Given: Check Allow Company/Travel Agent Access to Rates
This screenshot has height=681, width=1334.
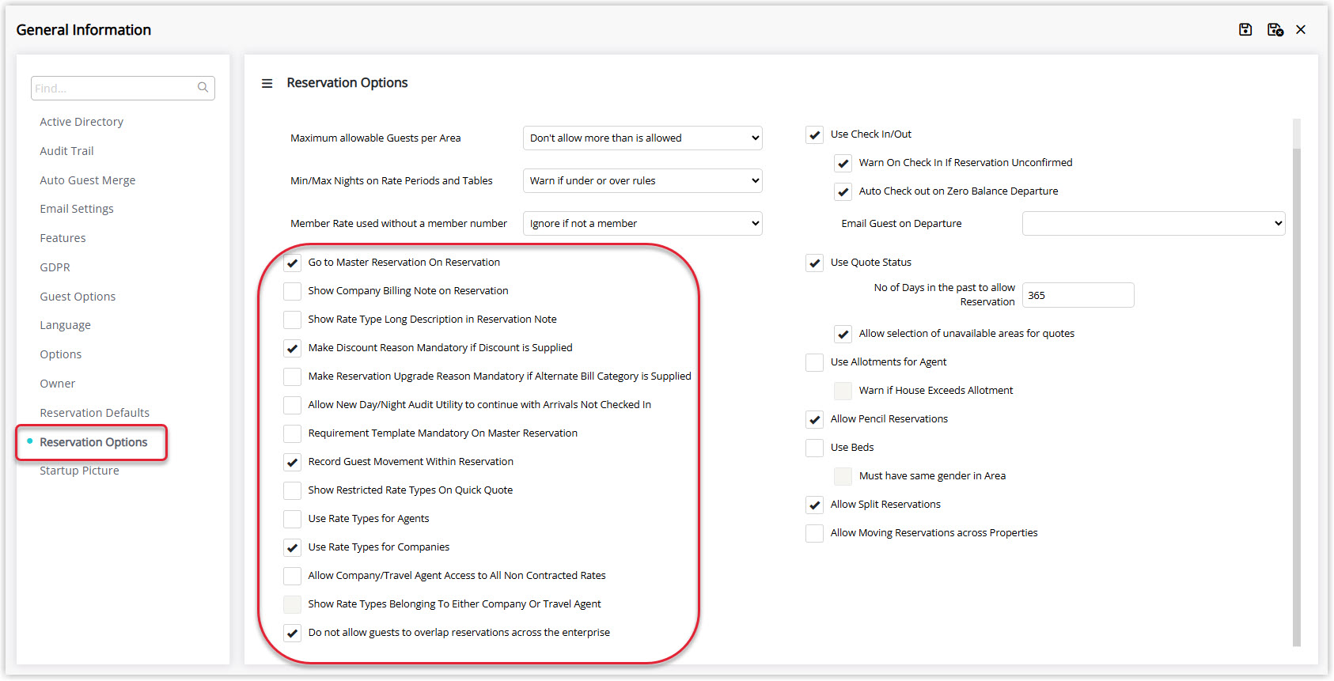Looking at the screenshot, I should 293,576.
